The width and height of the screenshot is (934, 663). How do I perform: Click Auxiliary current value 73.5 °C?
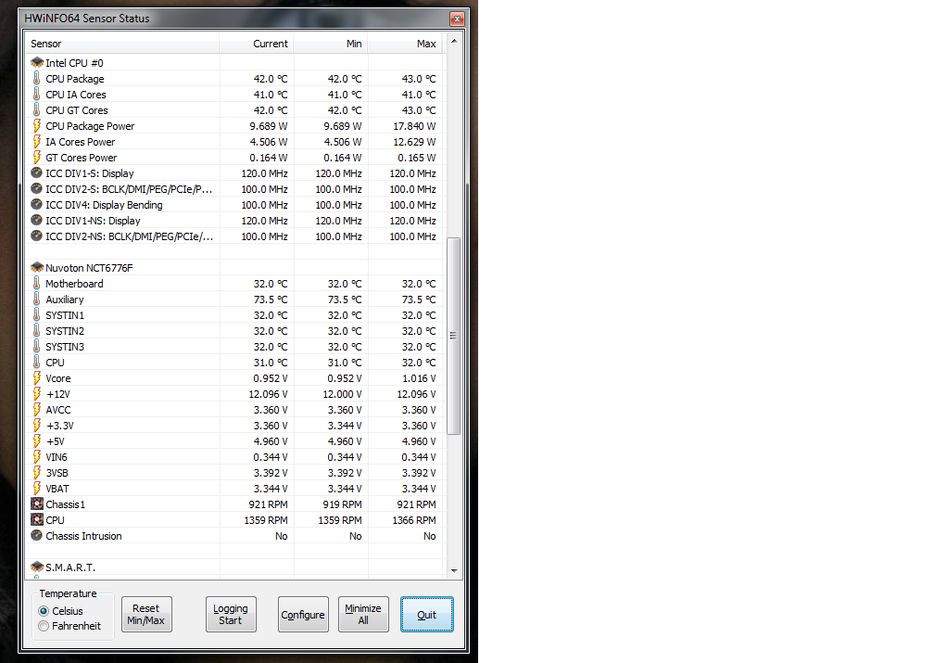pos(271,300)
